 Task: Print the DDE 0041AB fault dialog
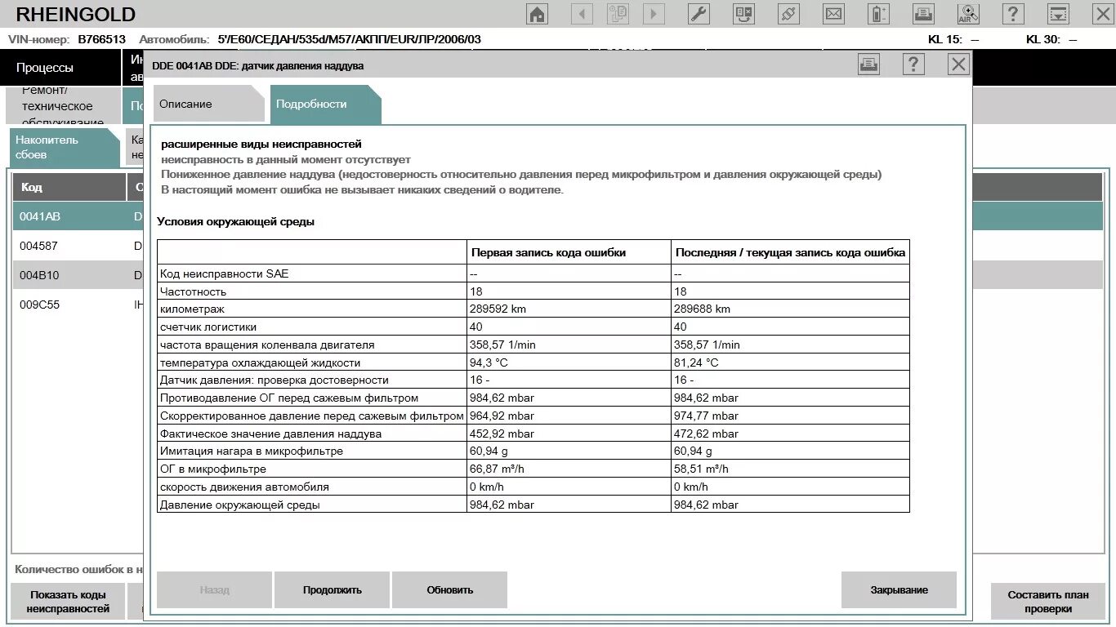click(x=868, y=65)
